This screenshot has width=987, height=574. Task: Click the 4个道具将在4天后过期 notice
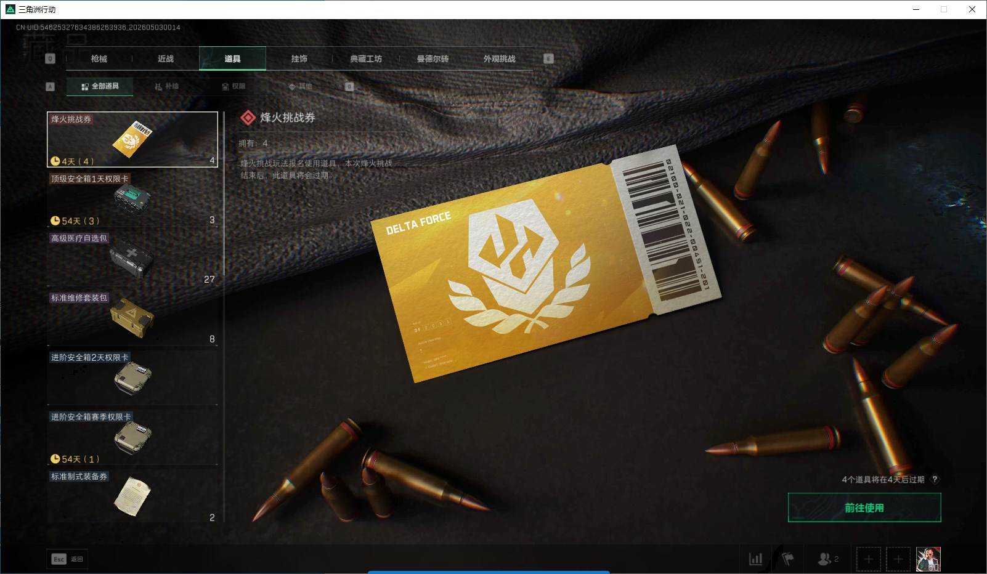pyautogui.click(x=883, y=479)
